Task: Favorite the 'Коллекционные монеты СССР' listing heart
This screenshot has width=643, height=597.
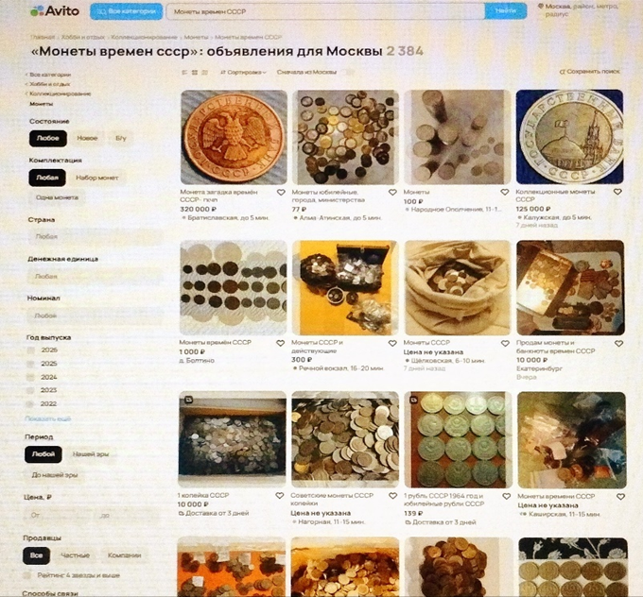Action: pos(617,192)
